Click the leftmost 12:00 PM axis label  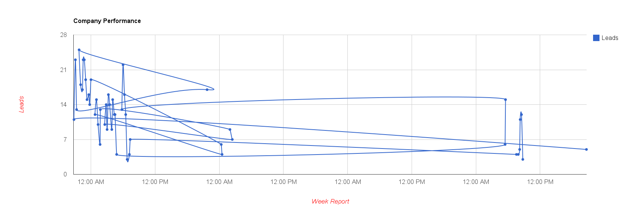point(155,182)
